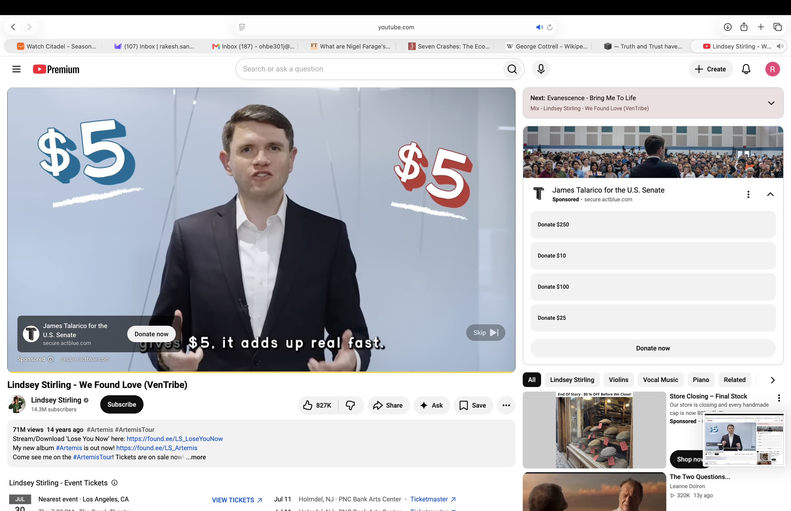Select the Lindsey Stirling filter chip
The image size is (791, 511).
[572, 380]
